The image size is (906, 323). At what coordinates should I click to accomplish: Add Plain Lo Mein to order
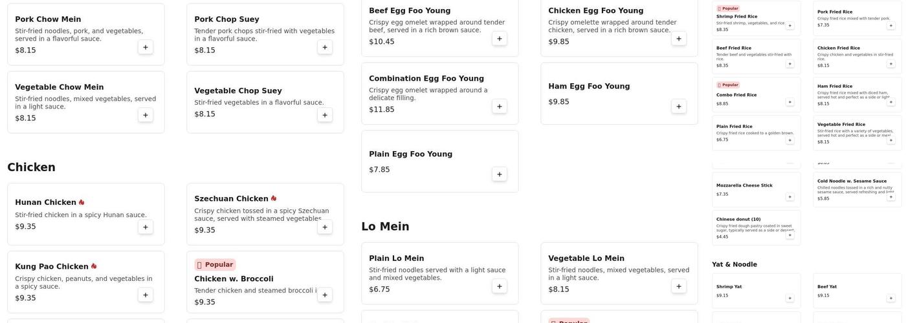(x=499, y=286)
